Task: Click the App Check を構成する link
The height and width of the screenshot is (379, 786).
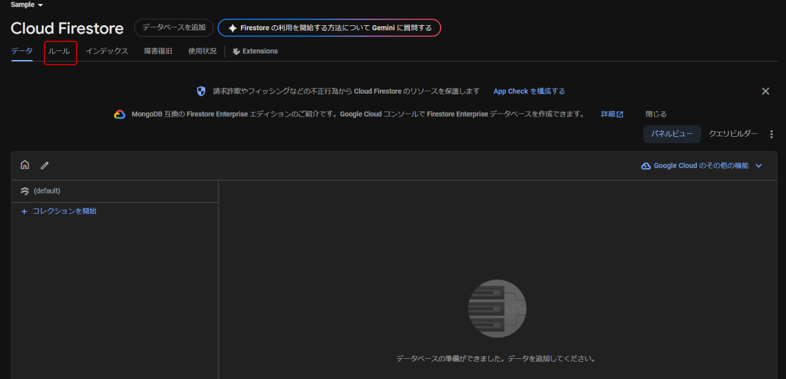Action: 529,91
